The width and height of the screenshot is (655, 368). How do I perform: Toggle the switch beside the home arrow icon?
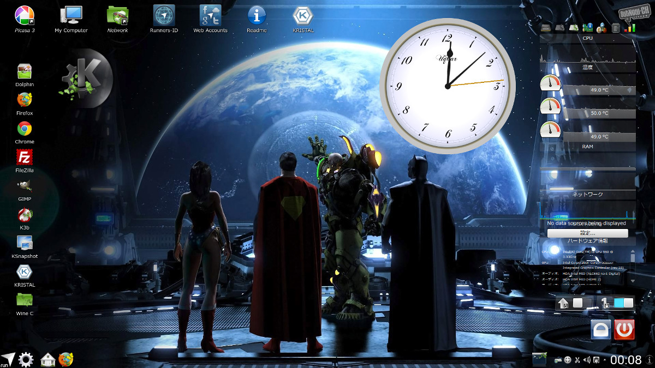click(x=582, y=303)
